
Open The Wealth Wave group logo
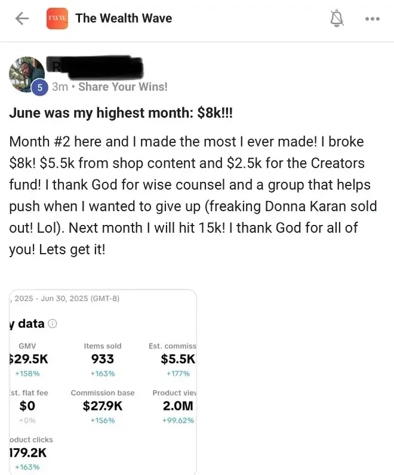click(57, 19)
